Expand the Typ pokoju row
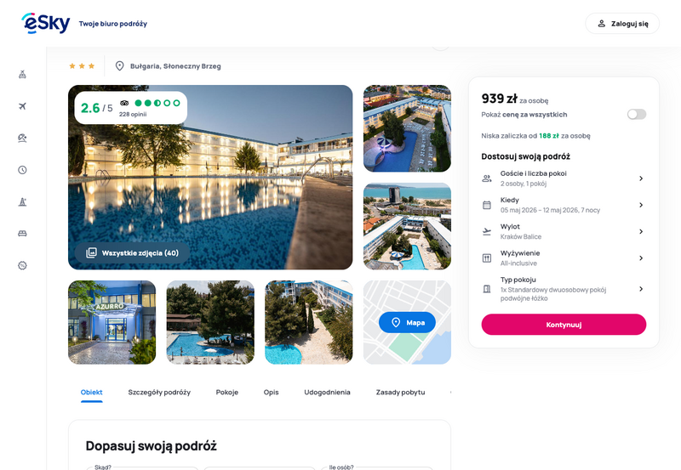 pyautogui.click(x=564, y=289)
